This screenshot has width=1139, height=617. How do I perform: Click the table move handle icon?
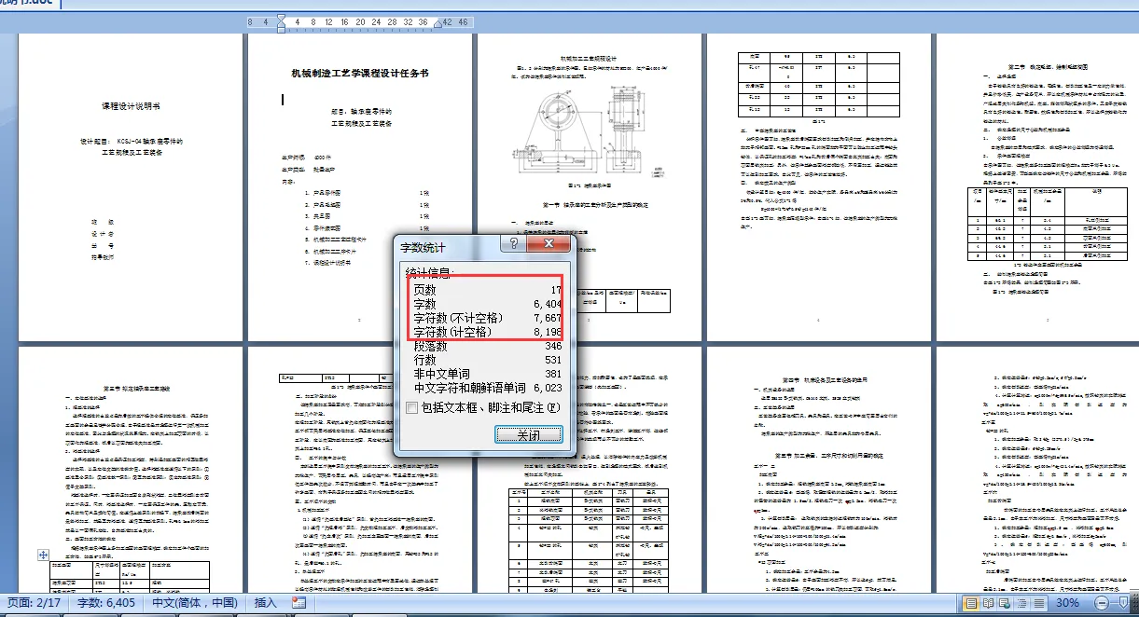pos(43,555)
